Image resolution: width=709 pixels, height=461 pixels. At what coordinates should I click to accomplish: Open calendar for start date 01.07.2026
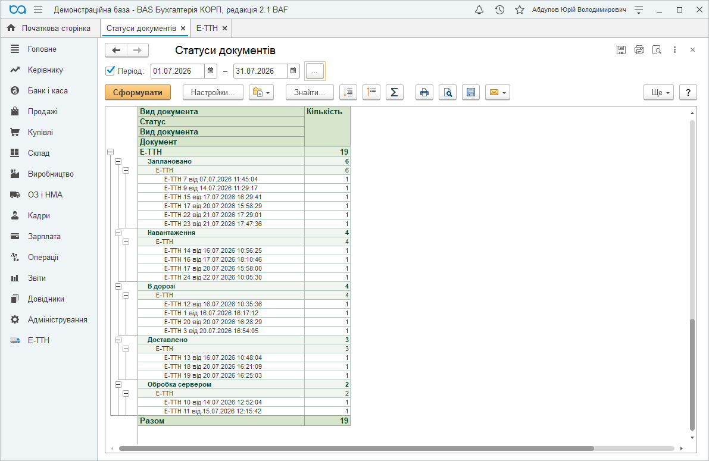pos(211,71)
